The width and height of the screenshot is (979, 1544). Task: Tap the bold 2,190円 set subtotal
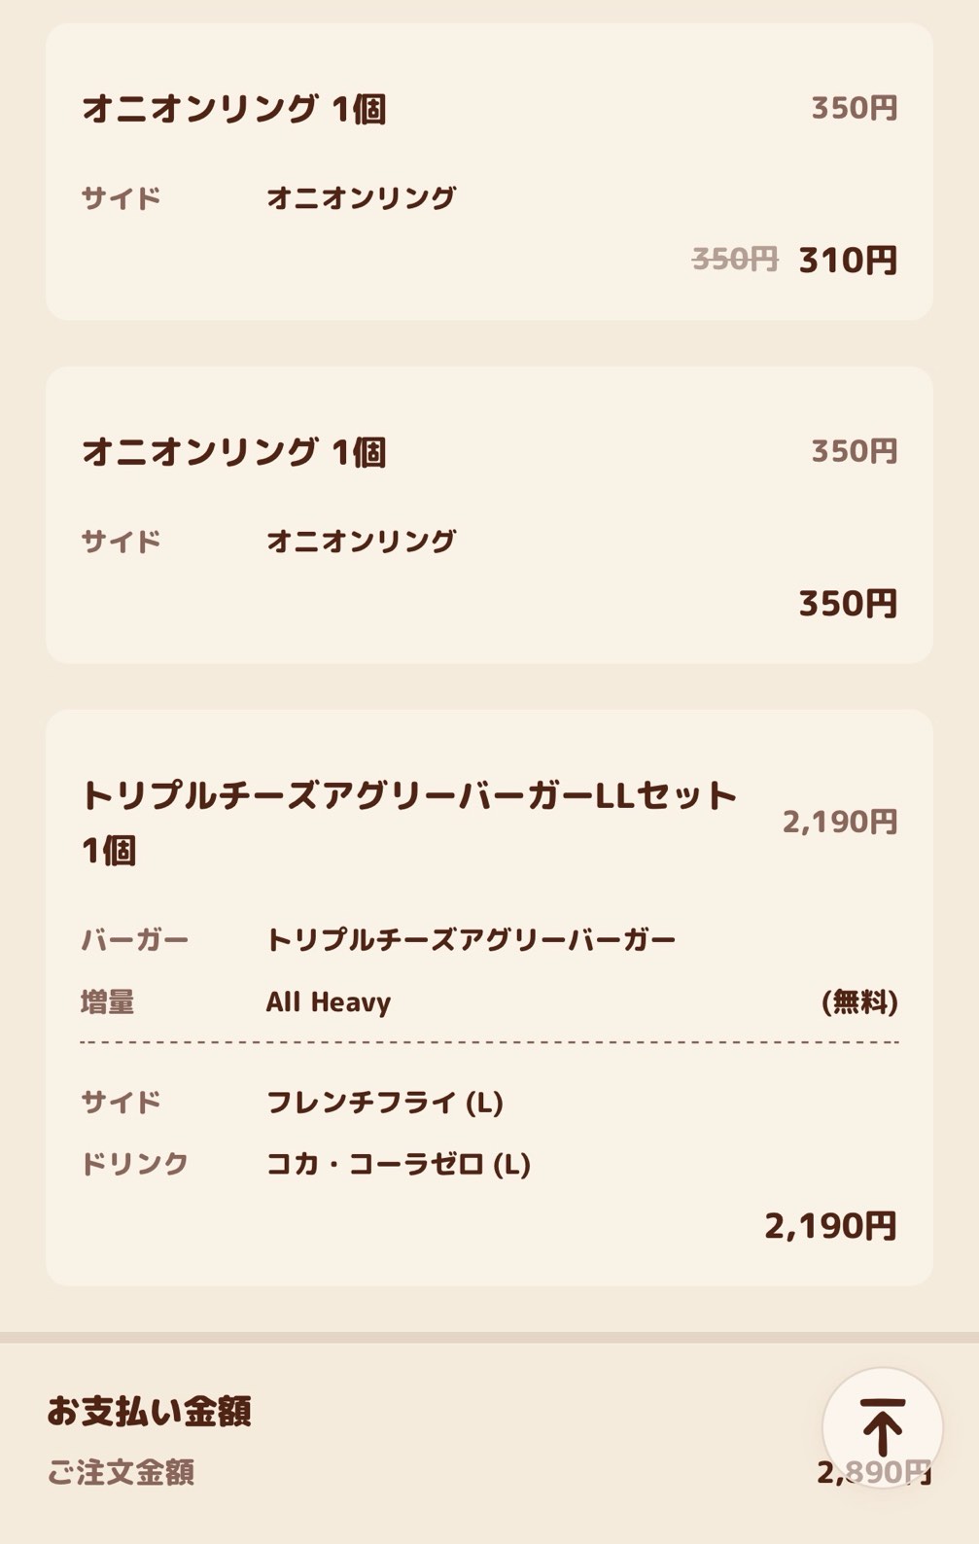830,1227
